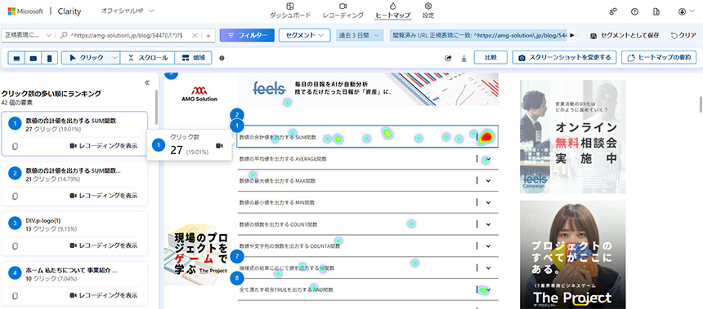Select the PC device view icon

[16, 58]
